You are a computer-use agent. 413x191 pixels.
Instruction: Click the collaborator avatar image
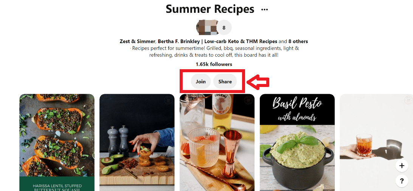click(207, 27)
